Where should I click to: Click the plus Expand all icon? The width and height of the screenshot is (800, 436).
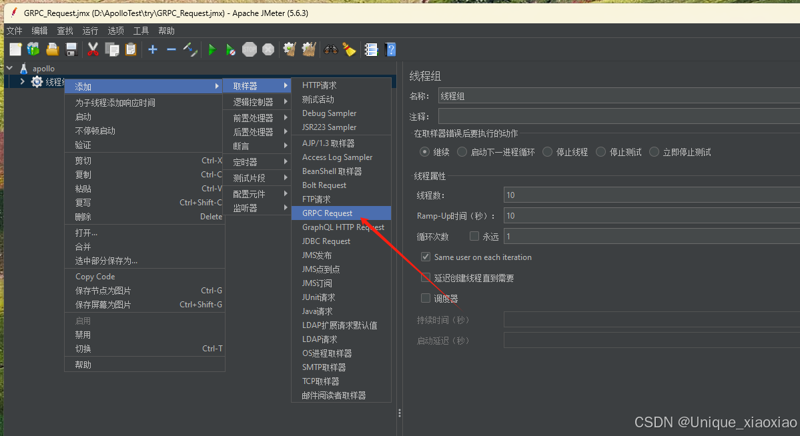(x=153, y=49)
